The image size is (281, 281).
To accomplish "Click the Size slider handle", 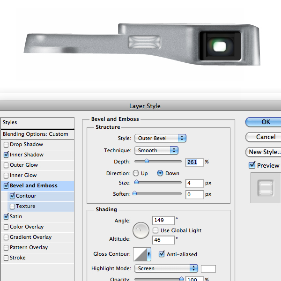I will 137,182.
